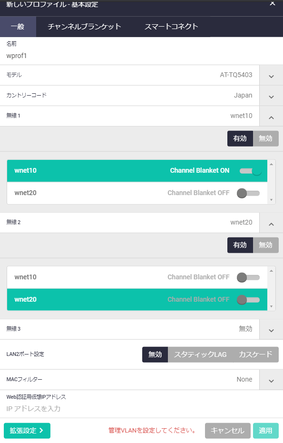Viewport: 283px width, 443px height.
Task: Open the カントリーコード dropdown chevron
Action: (271, 96)
